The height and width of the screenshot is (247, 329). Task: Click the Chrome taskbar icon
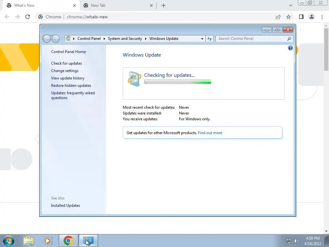pyautogui.click(x=68, y=241)
